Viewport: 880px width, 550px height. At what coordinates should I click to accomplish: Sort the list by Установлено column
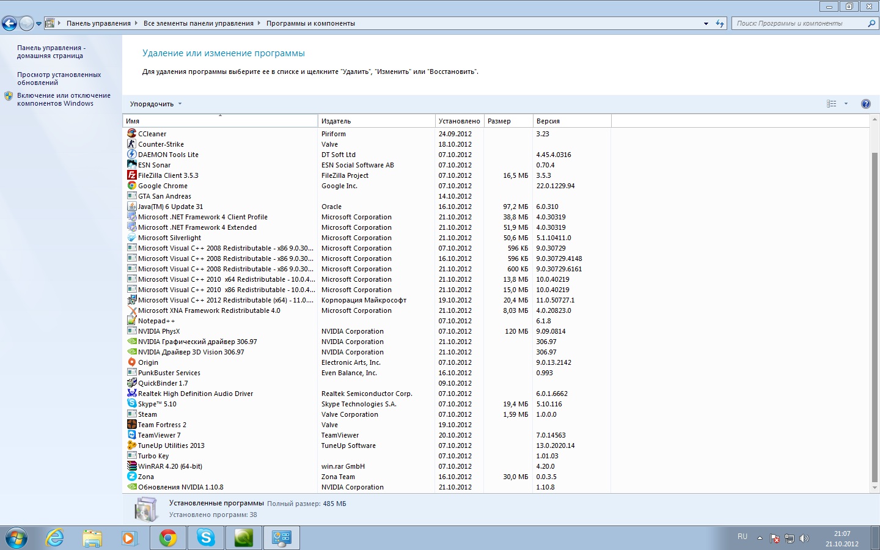point(460,121)
